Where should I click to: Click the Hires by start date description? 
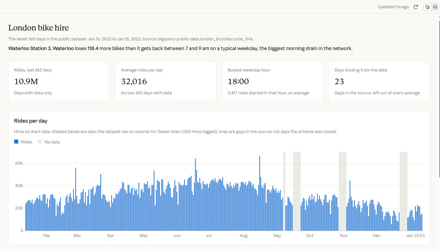point(175,131)
